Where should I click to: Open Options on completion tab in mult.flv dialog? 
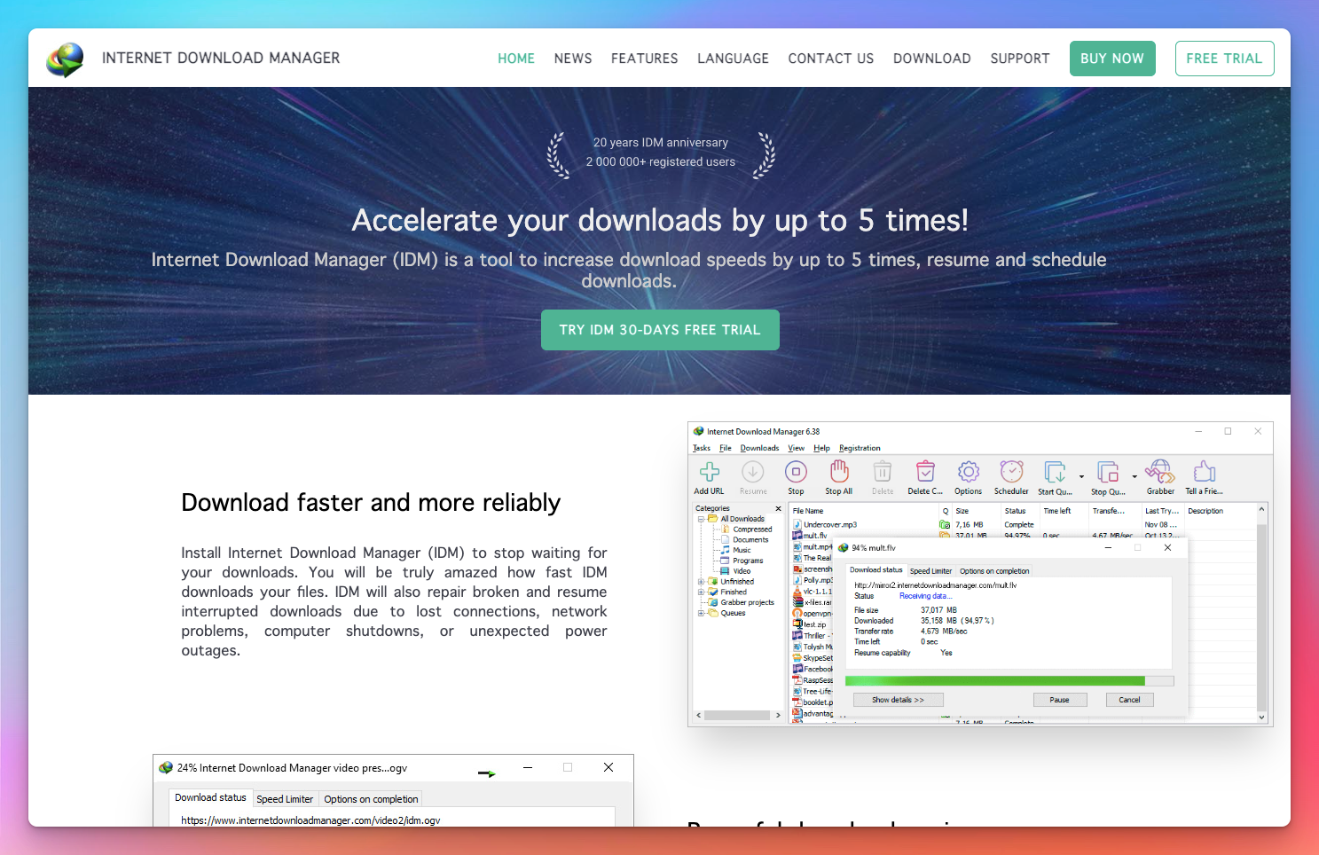994,571
